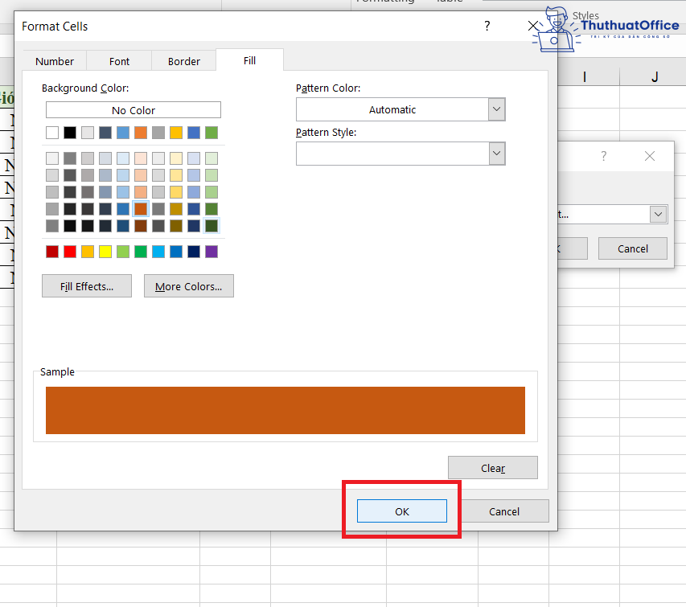Select the Fill tab

coord(249,60)
